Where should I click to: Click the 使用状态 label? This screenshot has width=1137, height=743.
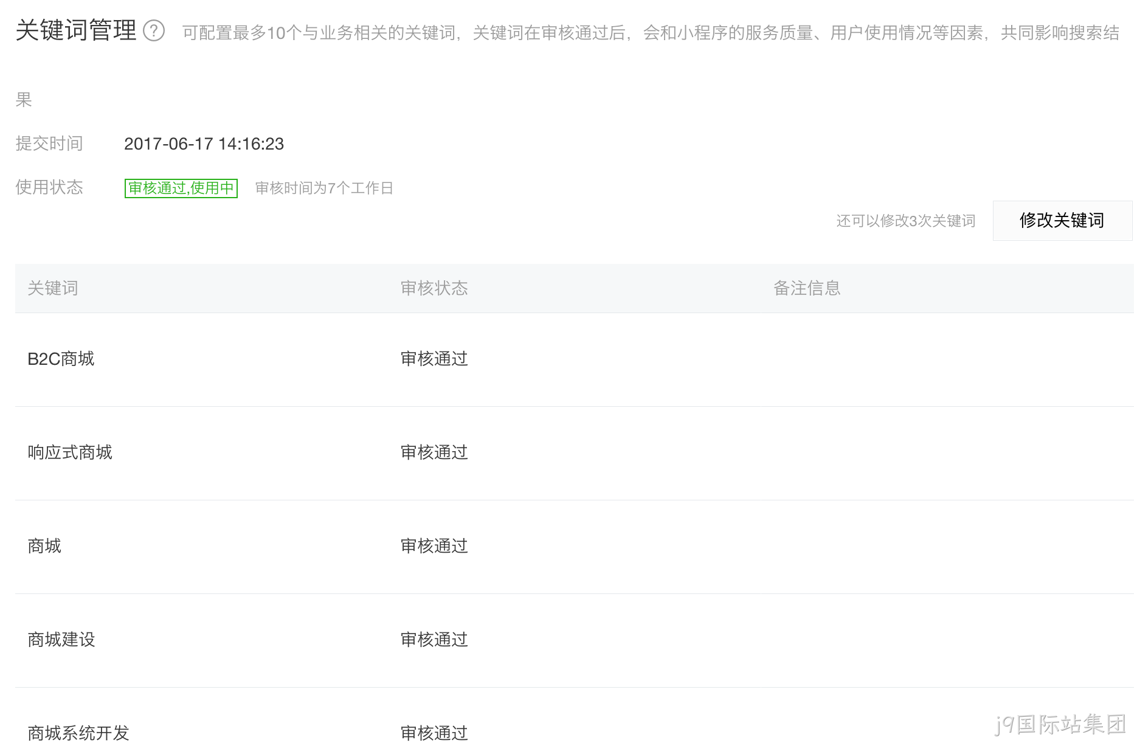(x=49, y=187)
